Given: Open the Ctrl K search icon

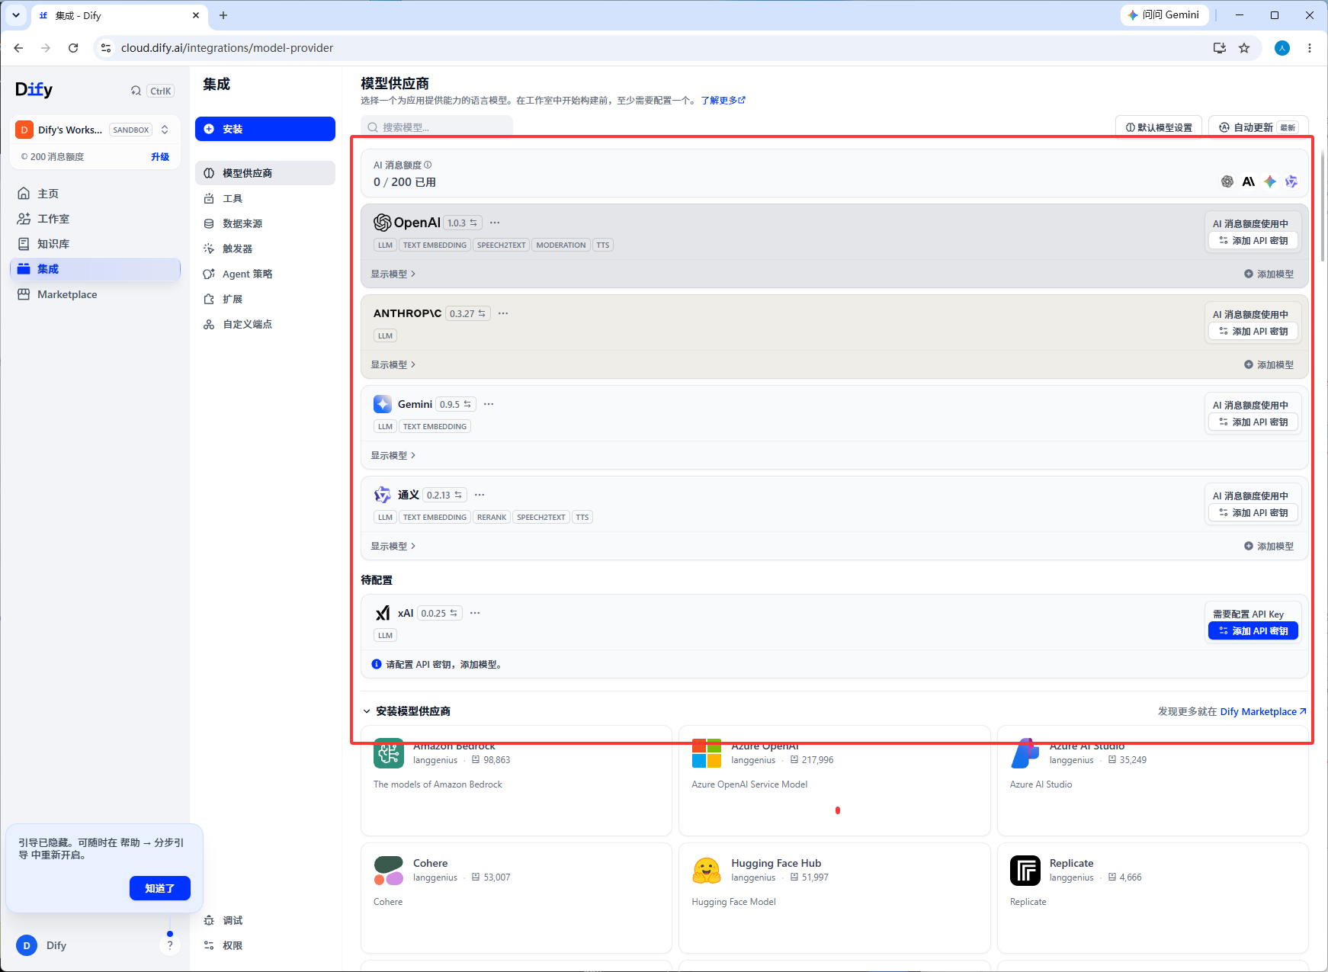Looking at the screenshot, I should click(x=136, y=91).
